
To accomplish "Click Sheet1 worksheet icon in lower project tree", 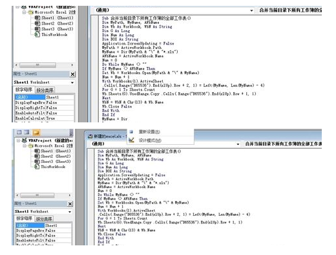I will [37, 151].
